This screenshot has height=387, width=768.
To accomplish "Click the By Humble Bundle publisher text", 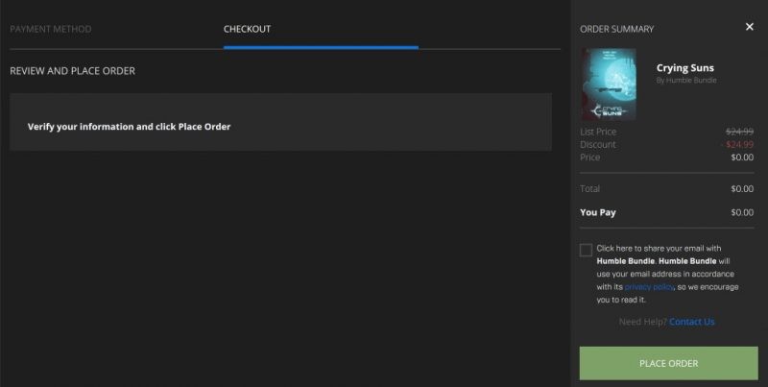I will [686, 80].
